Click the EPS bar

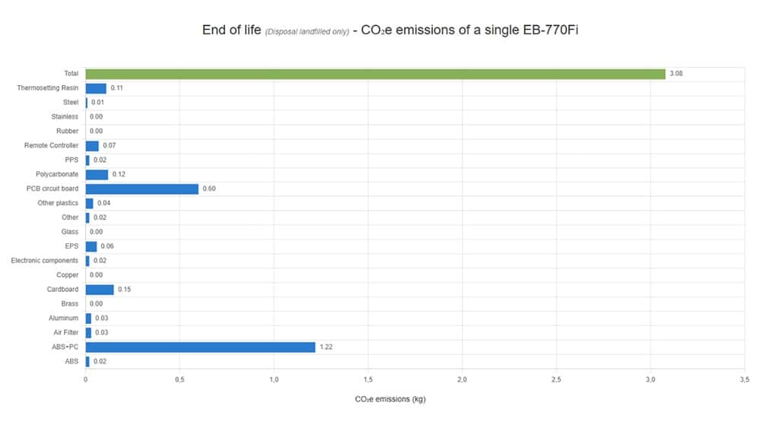91,246
